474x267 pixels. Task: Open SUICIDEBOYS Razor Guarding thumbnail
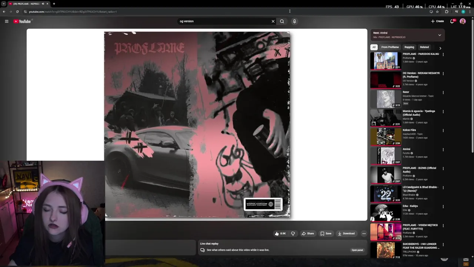385,251
